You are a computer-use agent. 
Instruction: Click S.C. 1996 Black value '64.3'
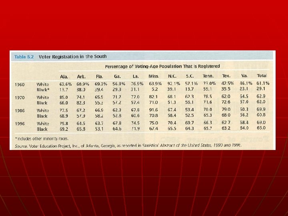pyautogui.click(x=189, y=128)
